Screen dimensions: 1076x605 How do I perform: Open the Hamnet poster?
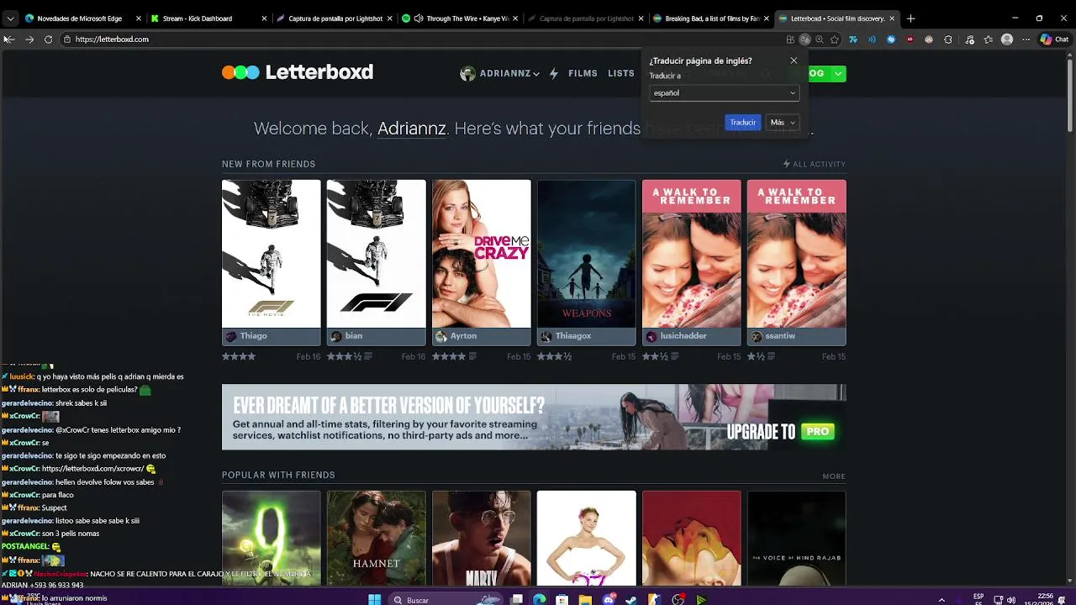376,538
